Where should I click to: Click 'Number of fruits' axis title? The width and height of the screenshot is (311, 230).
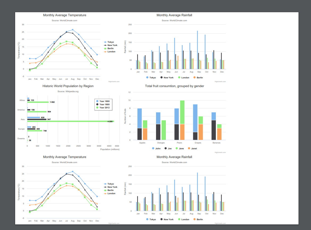coord(125,116)
